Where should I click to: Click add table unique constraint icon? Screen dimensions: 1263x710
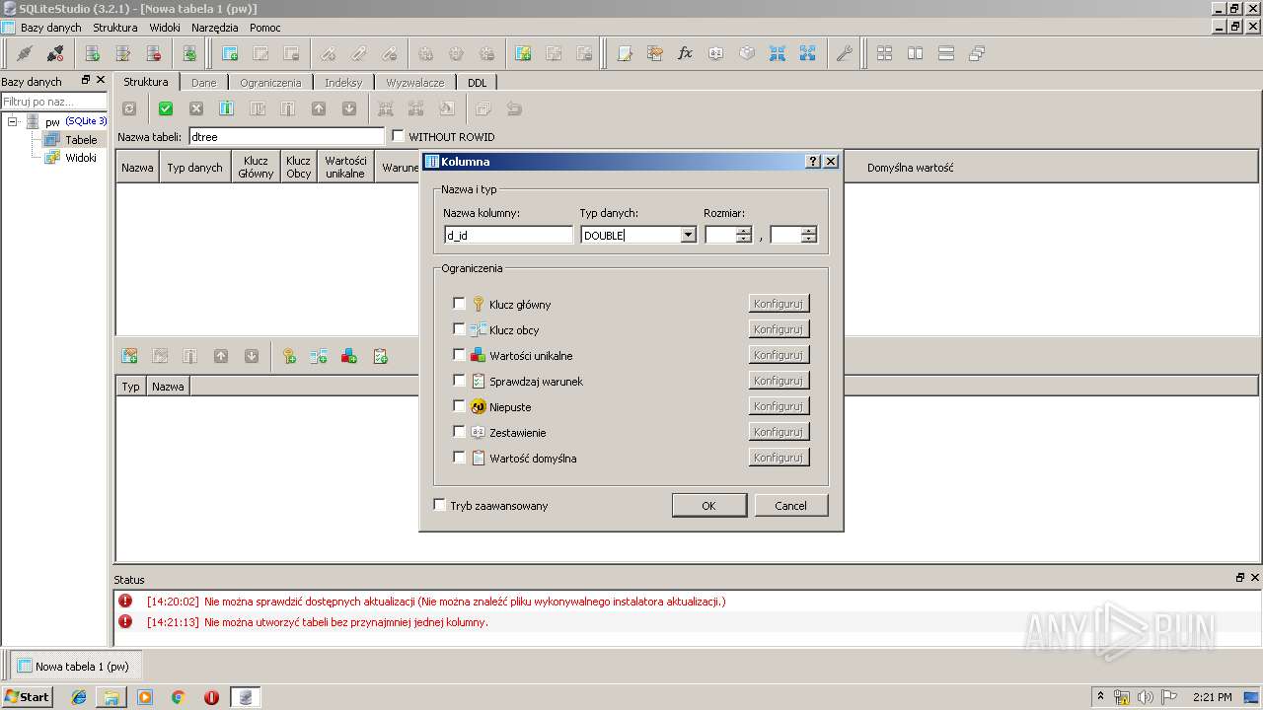[x=349, y=356]
